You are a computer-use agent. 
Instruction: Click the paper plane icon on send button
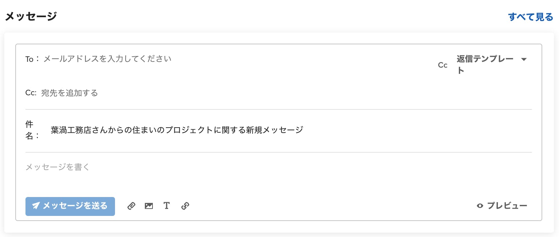[x=36, y=206]
